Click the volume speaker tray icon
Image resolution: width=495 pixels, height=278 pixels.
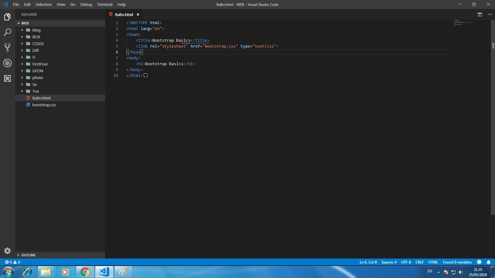tap(461, 272)
